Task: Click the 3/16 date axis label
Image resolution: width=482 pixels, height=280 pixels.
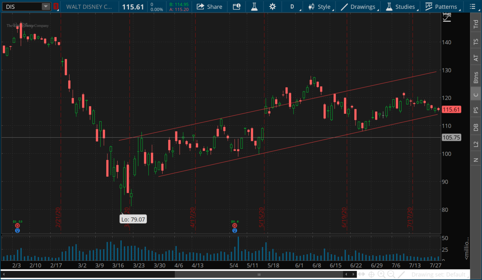Action: click(118, 265)
